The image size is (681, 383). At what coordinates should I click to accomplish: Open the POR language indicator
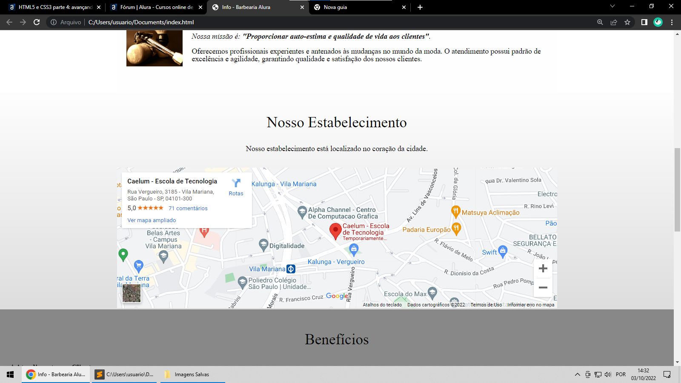pos(621,374)
